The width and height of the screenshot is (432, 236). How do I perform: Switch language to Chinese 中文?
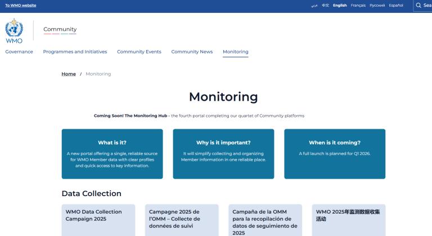325,5
